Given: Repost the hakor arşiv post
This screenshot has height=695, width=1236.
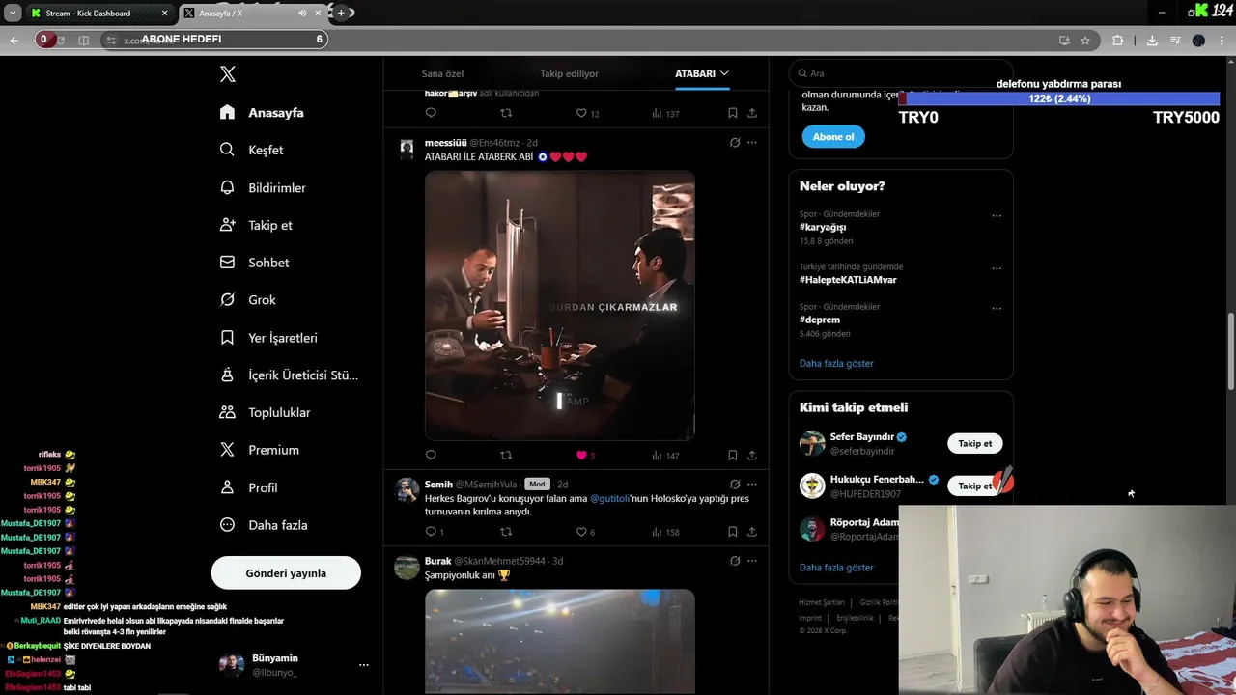Looking at the screenshot, I should (506, 113).
